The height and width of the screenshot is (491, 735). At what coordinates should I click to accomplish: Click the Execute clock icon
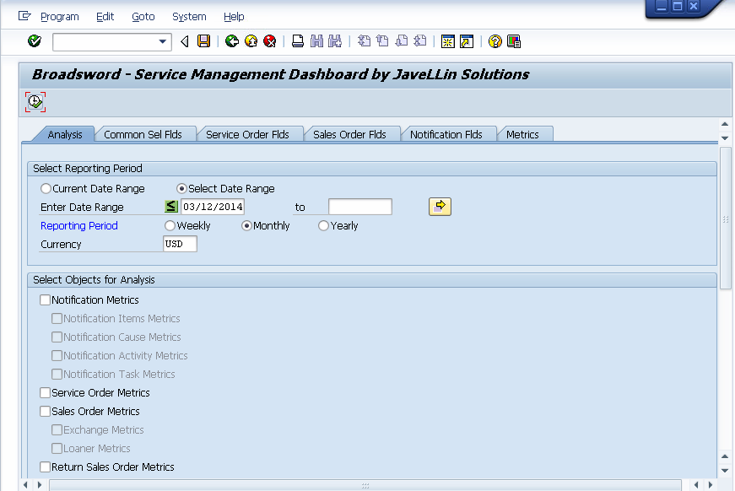click(35, 102)
